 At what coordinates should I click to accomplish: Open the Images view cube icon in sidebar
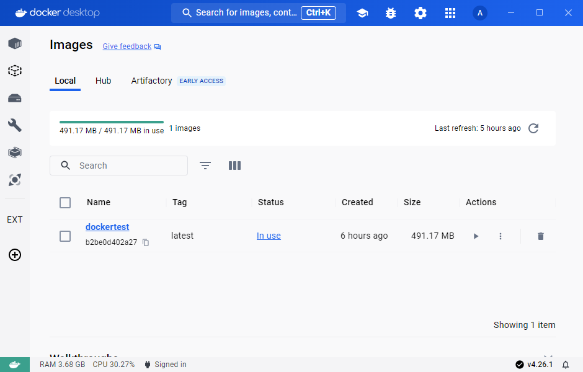click(15, 70)
